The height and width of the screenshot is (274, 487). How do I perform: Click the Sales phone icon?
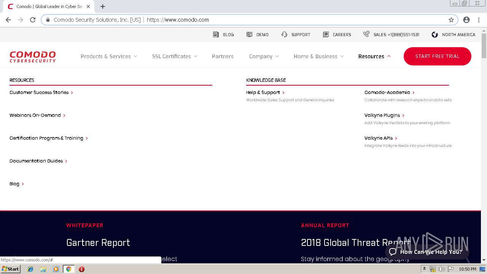point(366,34)
